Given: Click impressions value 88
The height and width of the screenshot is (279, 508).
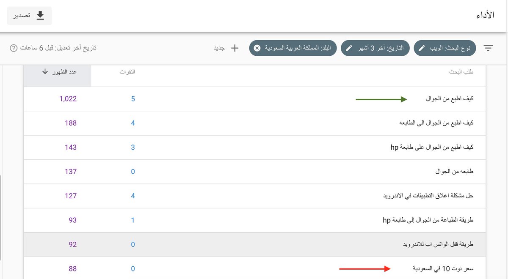Looking at the screenshot, I should 73,268.
